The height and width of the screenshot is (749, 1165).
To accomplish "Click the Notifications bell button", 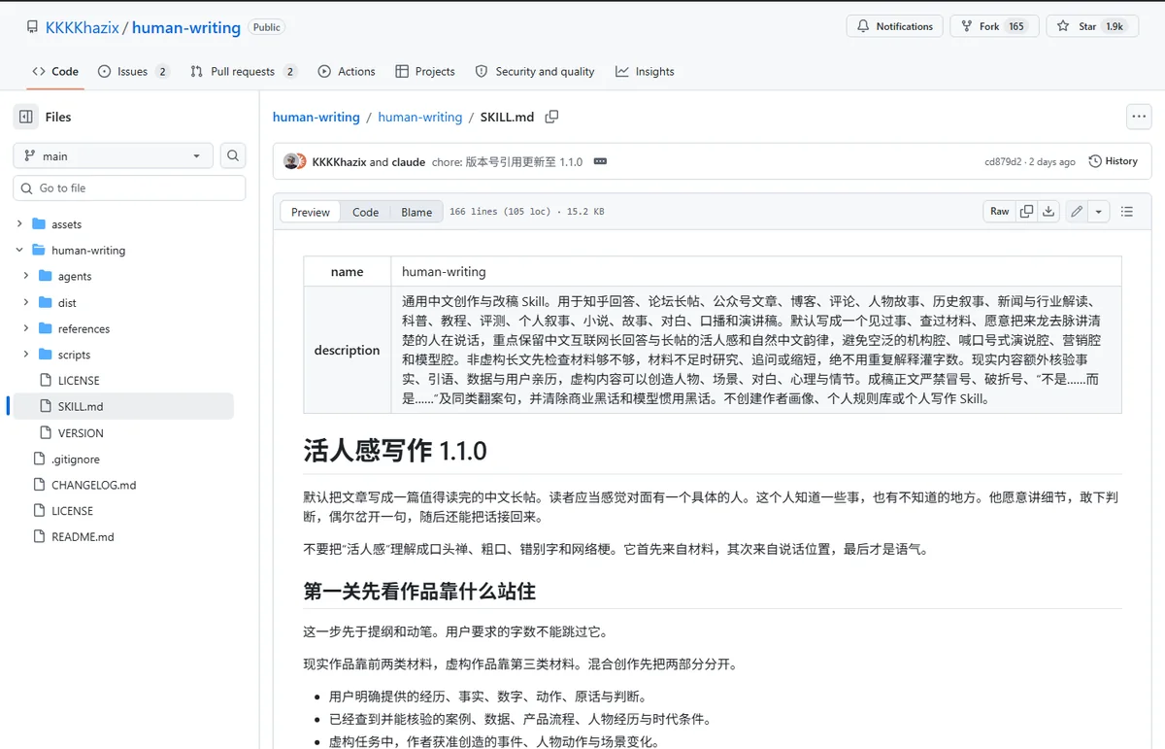I will 894,26.
